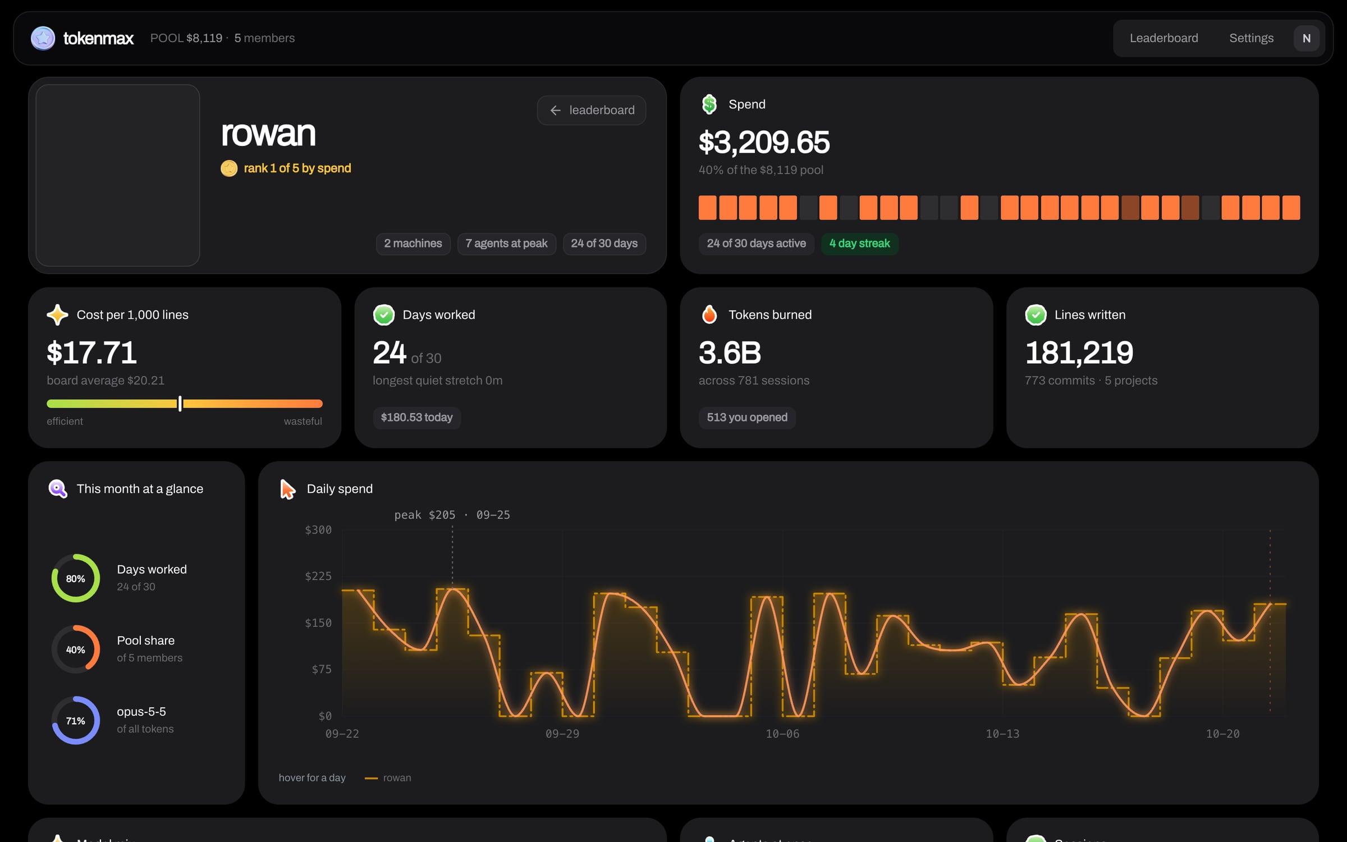Click the 'POOL $8,119' header text
Screen dimensions: 1347x842
(x=186, y=38)
